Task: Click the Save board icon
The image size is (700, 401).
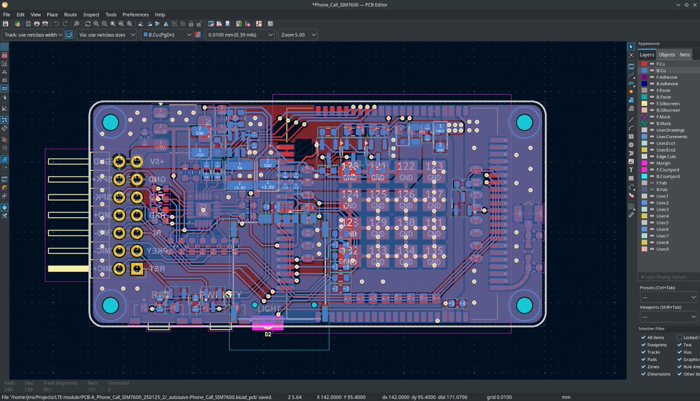Action: tap(6, 24)
